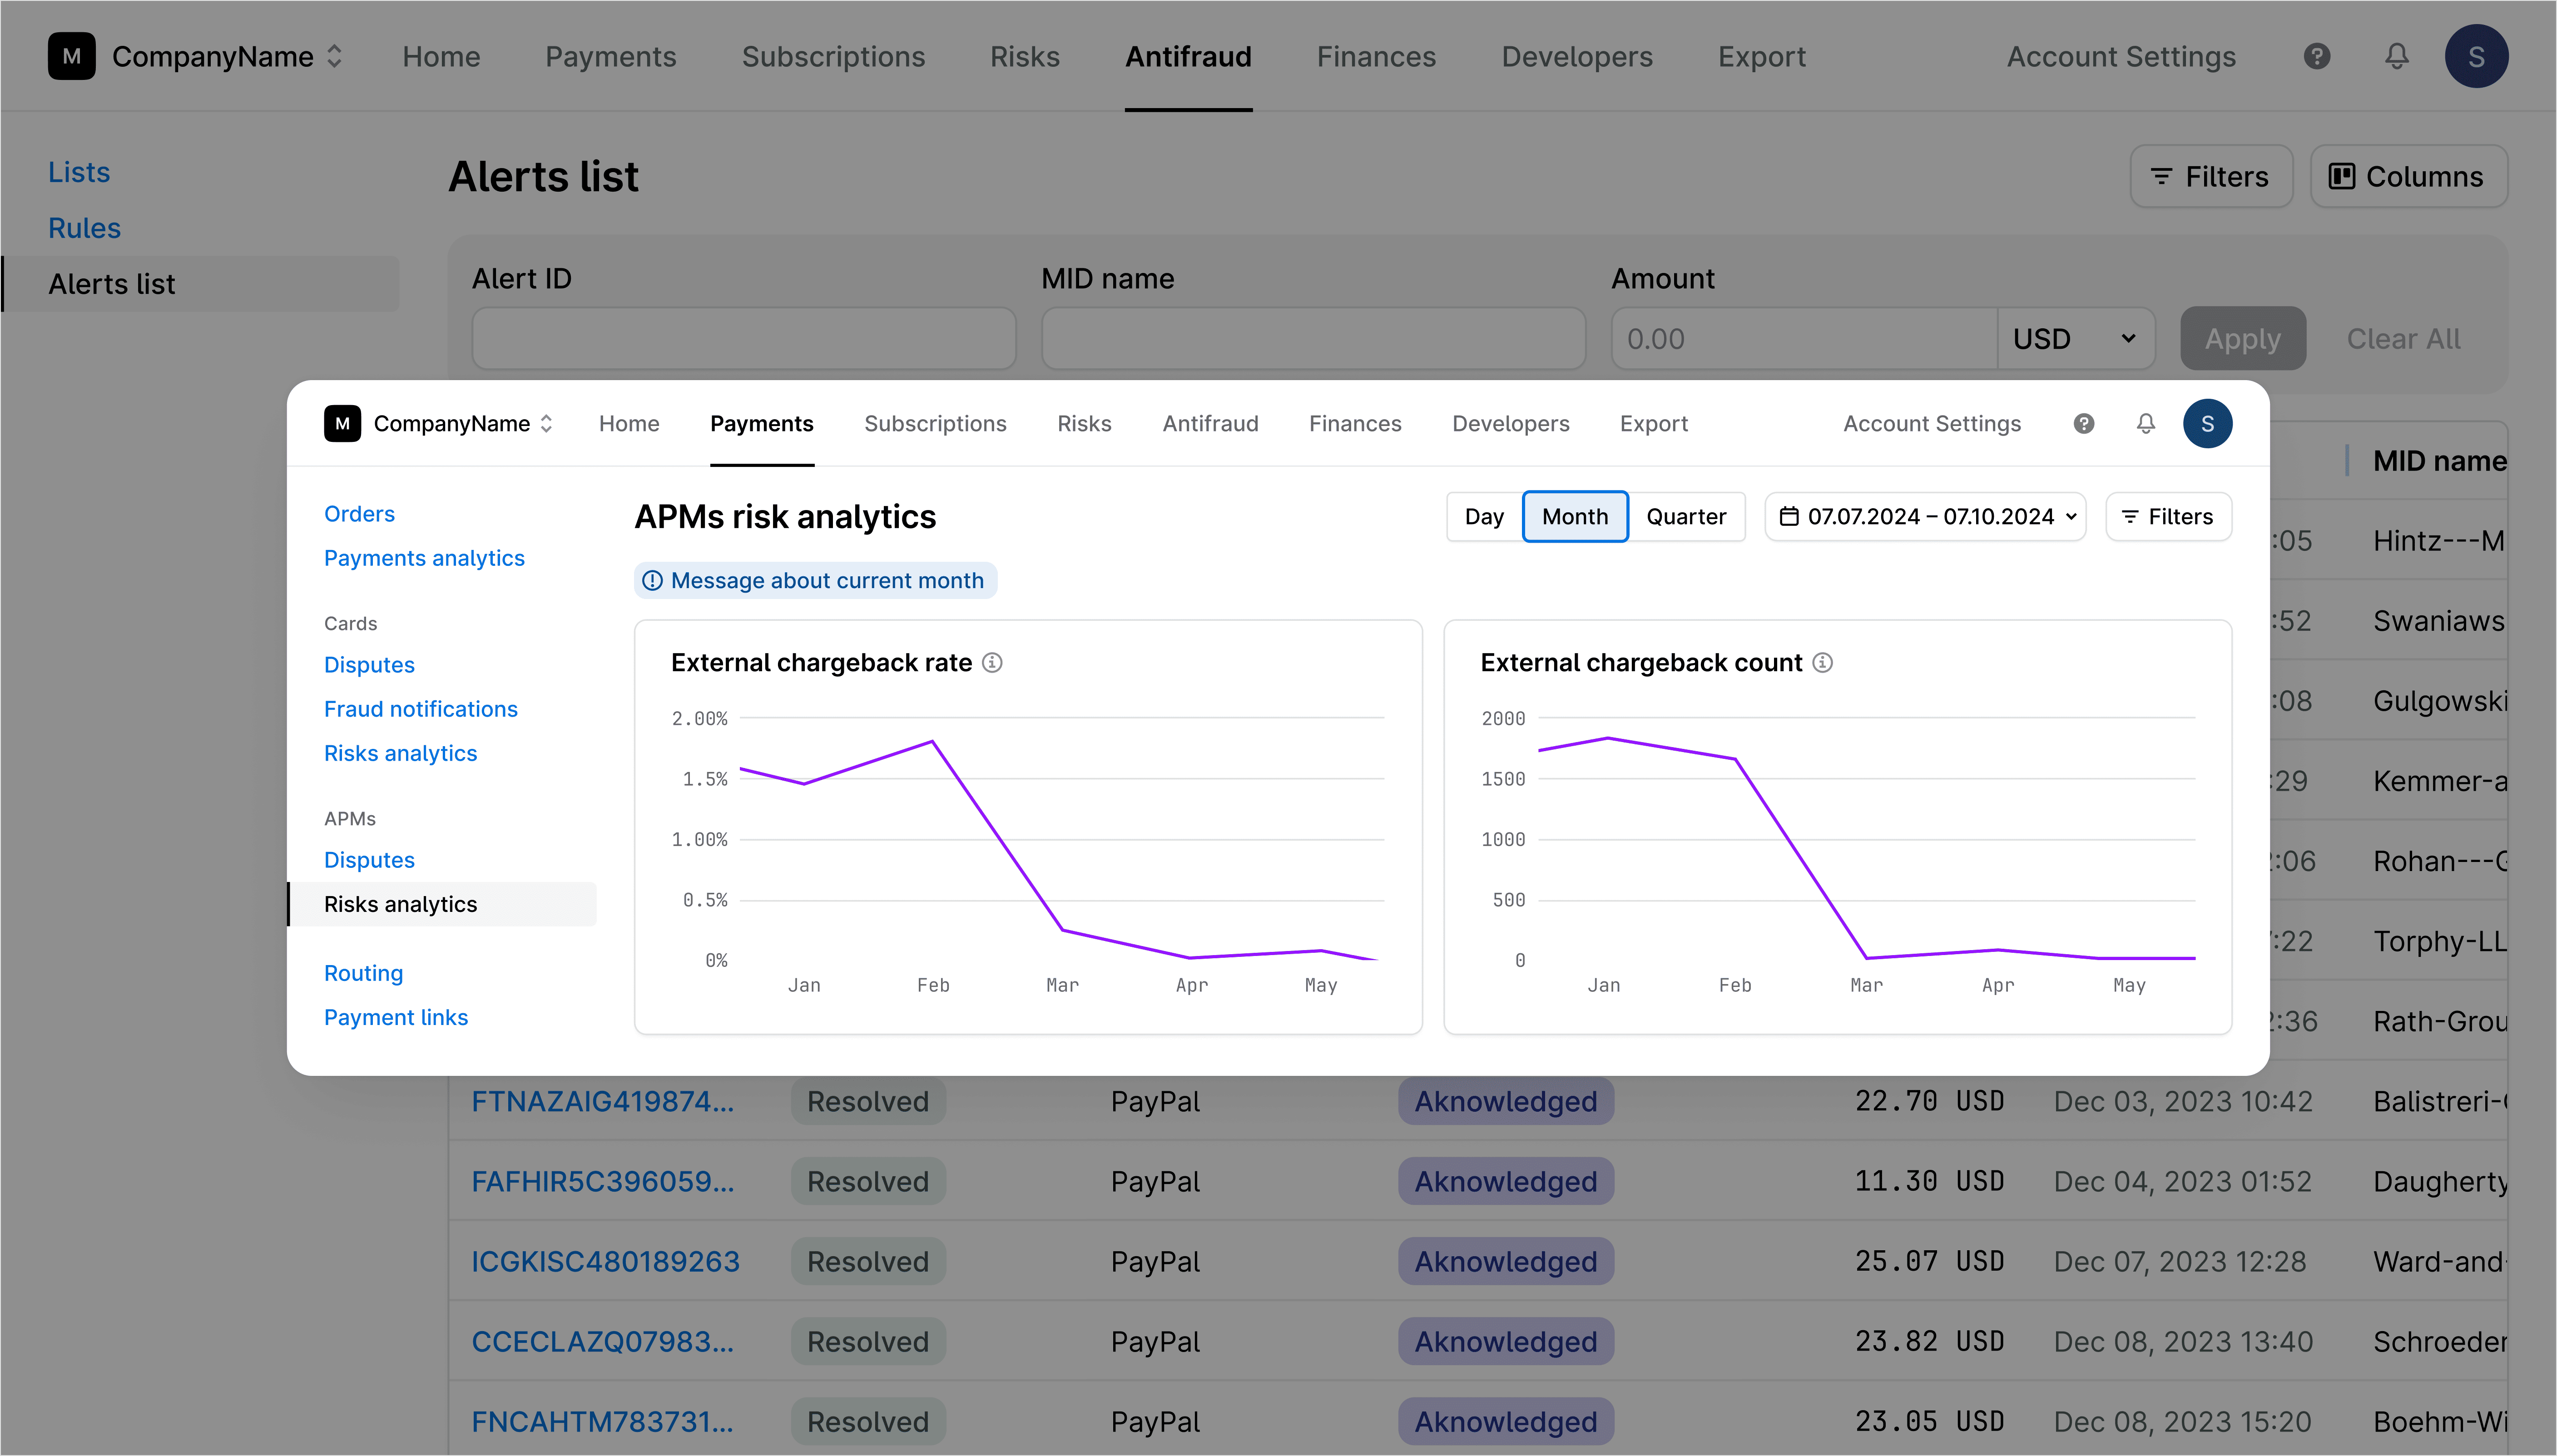The image size is (2557, 1456).
Task: Click the info icon beside External chargeback count
Action: point(1823,662)
